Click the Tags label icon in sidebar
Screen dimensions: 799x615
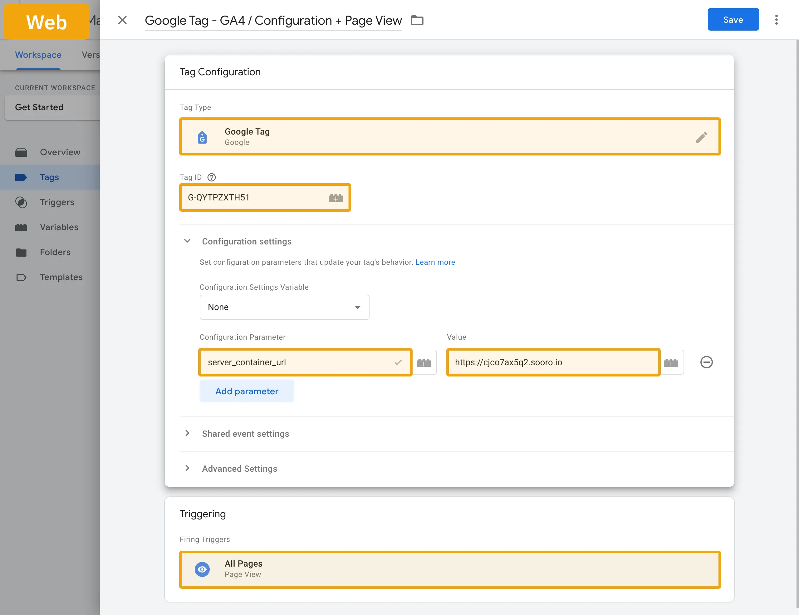tap(21, 177)
